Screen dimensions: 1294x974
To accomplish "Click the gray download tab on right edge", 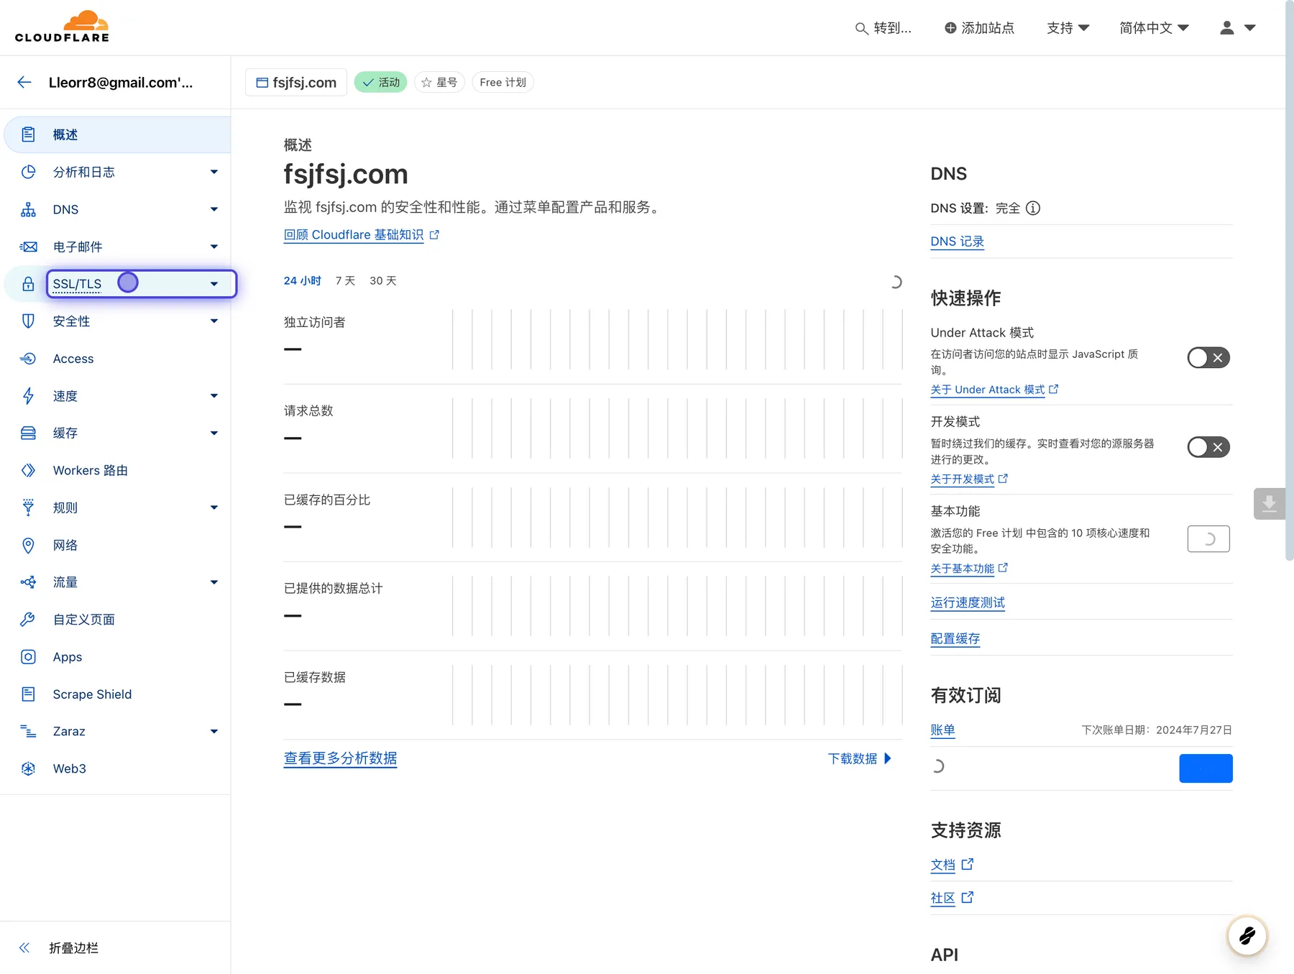I will pyautogui.click(x=1269, y=504).
